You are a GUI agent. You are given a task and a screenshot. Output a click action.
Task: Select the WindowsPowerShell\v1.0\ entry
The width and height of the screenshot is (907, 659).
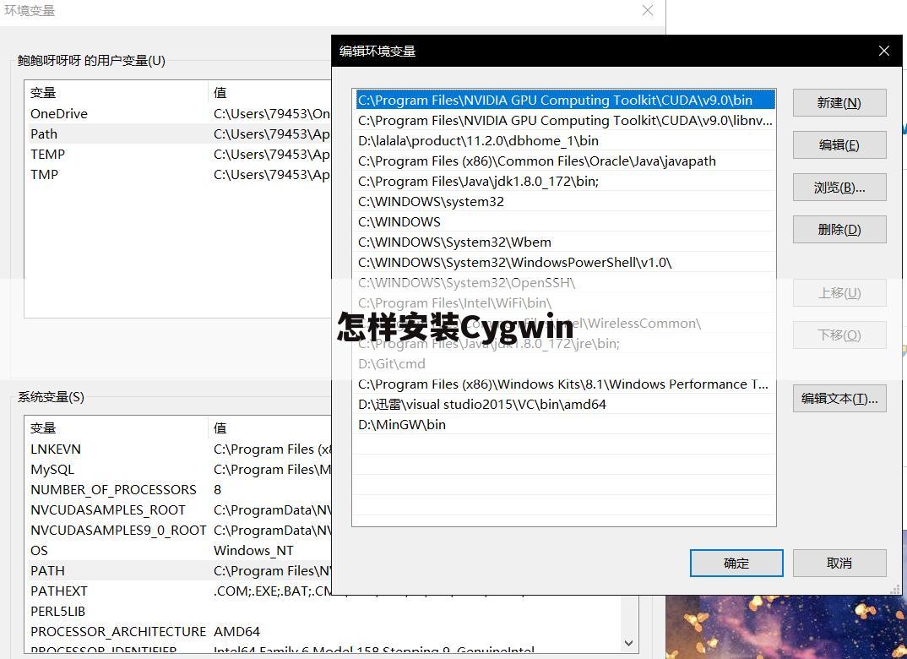click(565, 262)
